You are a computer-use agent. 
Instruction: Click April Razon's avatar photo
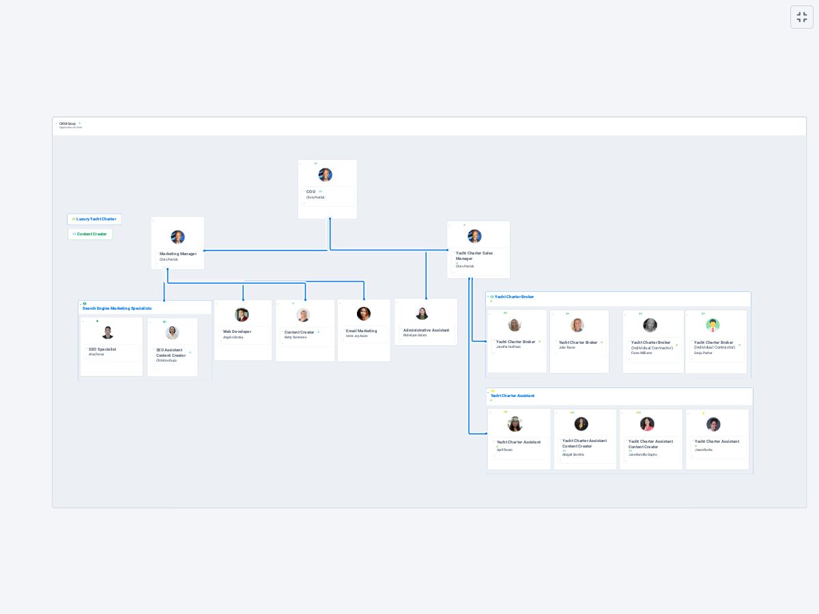[515, 424]
